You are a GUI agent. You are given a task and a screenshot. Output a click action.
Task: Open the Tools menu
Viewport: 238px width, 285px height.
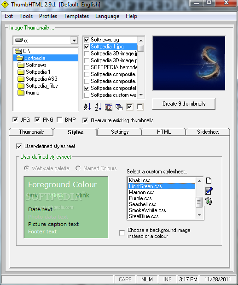(x=26, y=16)
